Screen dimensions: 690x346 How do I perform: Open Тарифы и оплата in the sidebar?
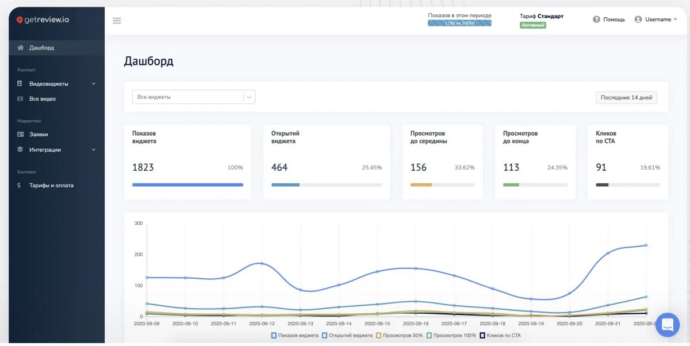coord(51,186)
